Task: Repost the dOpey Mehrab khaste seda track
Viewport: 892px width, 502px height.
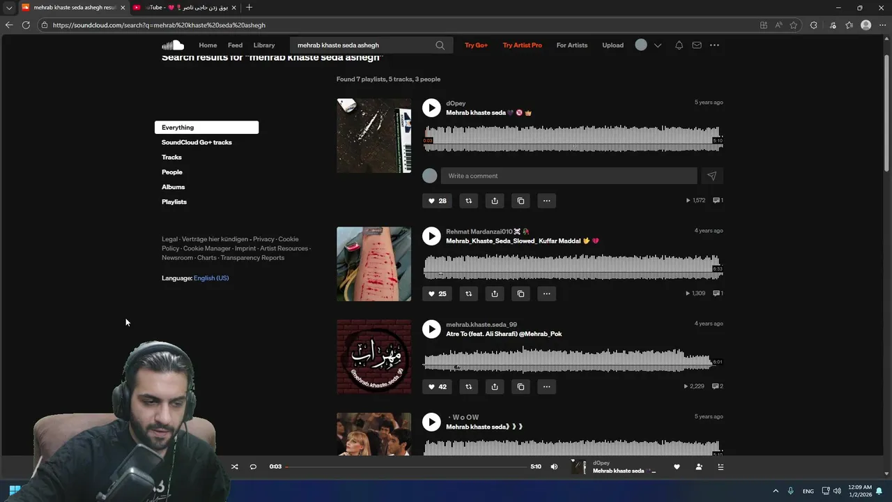Action: pos(468,201)
